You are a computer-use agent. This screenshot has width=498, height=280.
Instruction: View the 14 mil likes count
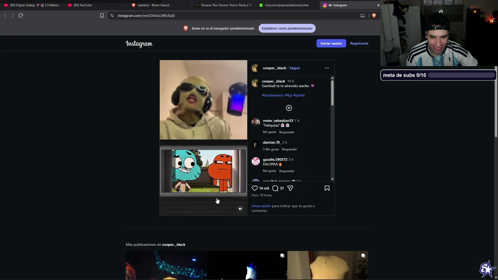264,188
